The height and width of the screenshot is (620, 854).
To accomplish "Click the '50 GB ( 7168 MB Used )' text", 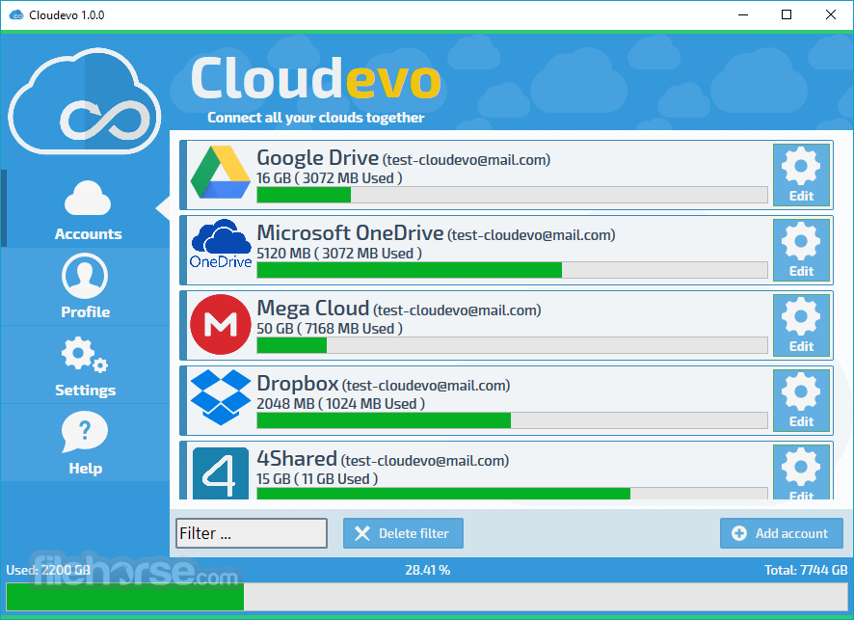I will pyautogui.click(x=330, y=329).
